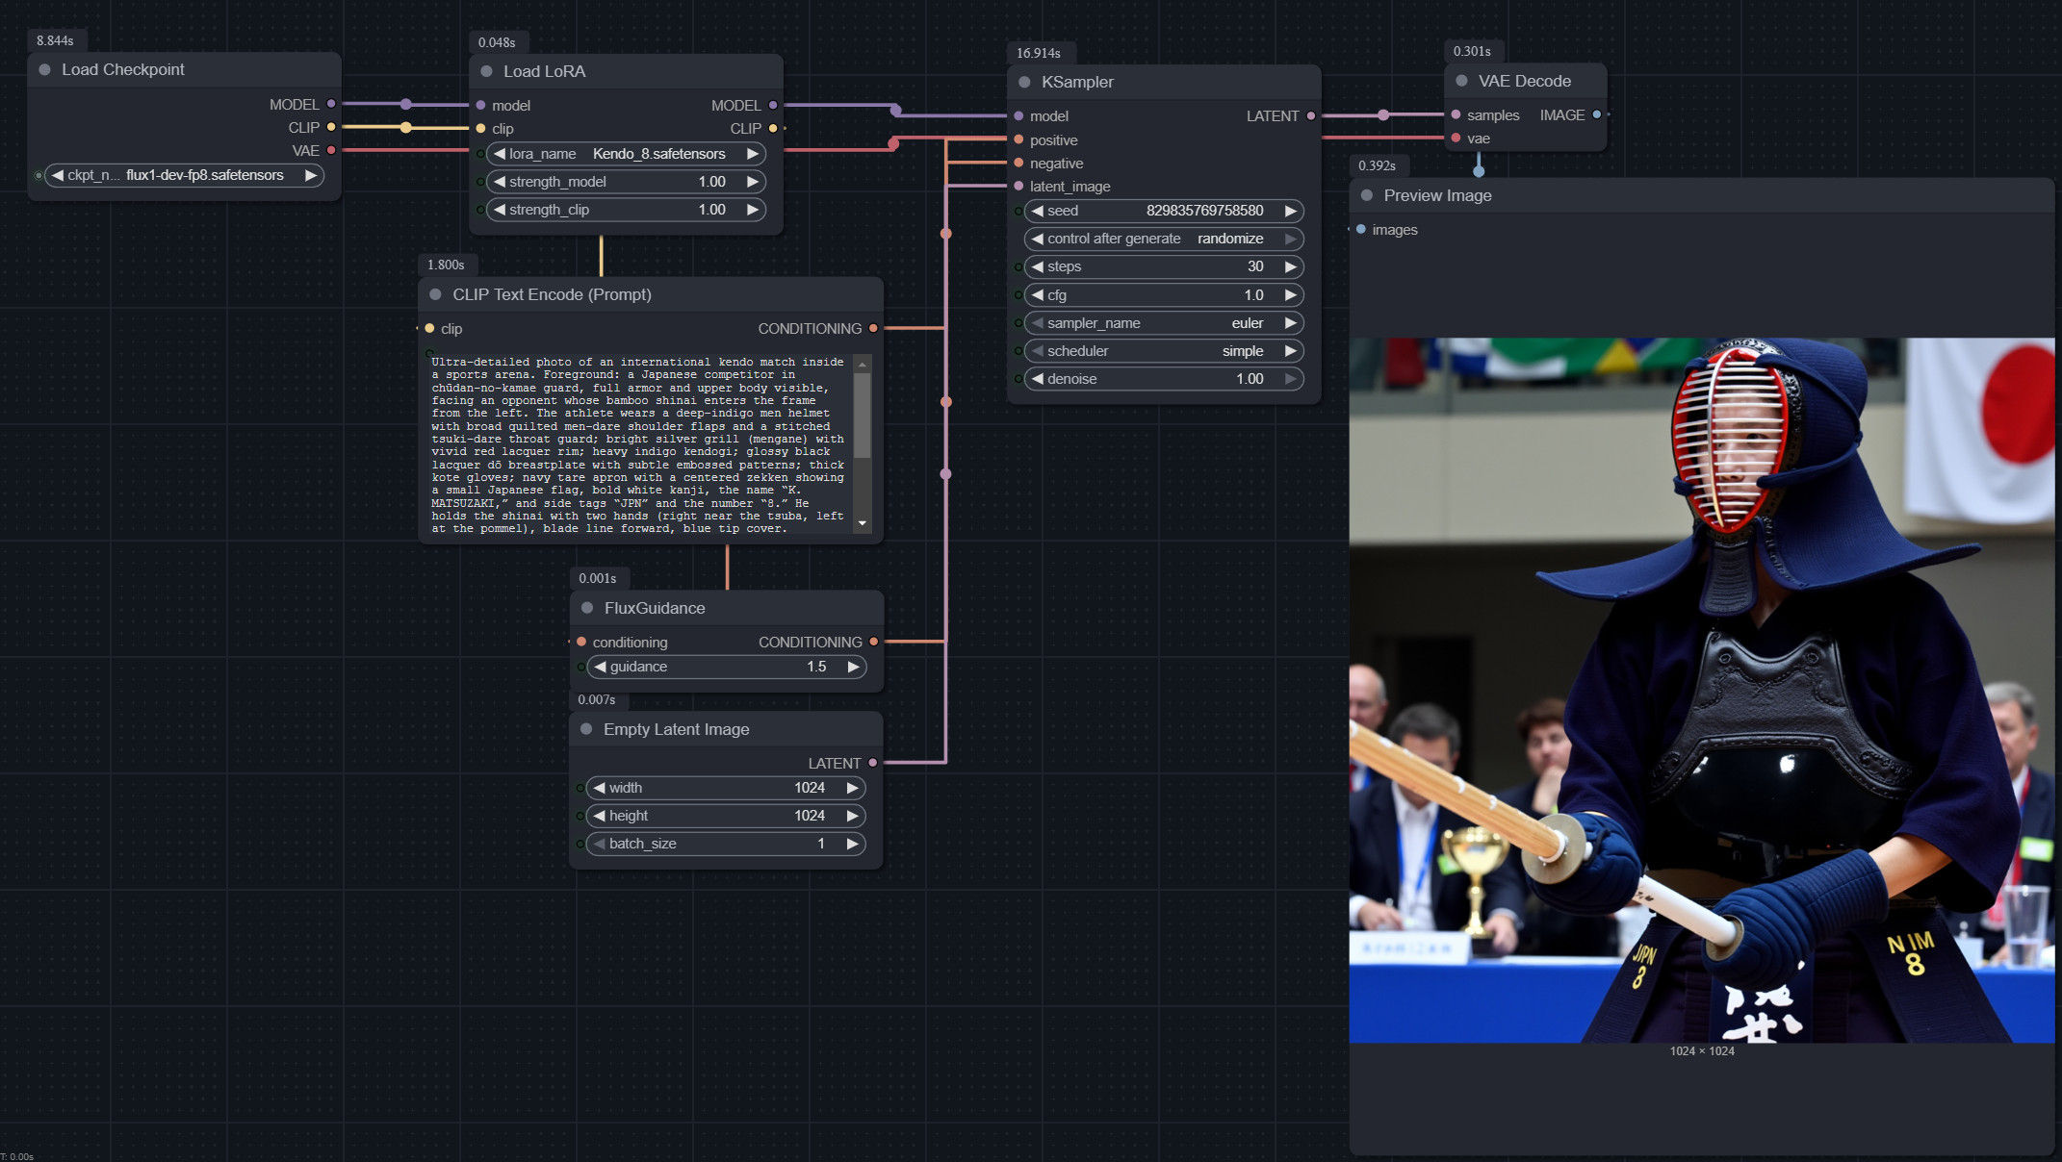Screen dimensions: 2062x1162
Task: Click the latent width 1024 field
Action: (x=726, y=788)
